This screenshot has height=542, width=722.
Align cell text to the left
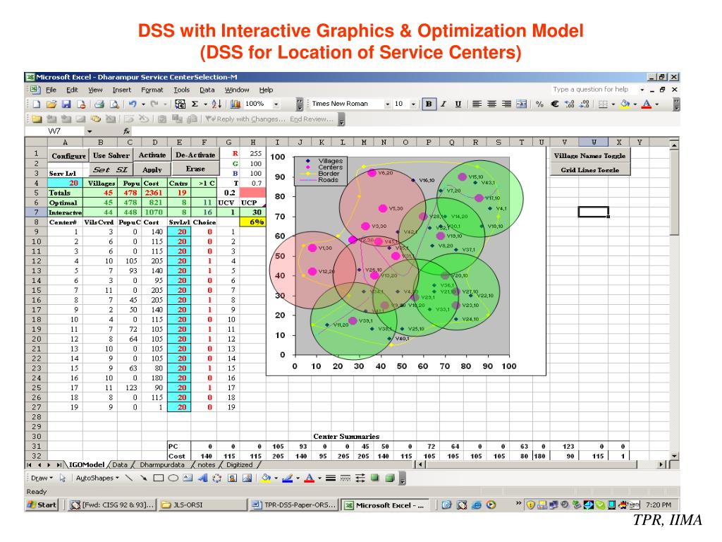point(477,104)
